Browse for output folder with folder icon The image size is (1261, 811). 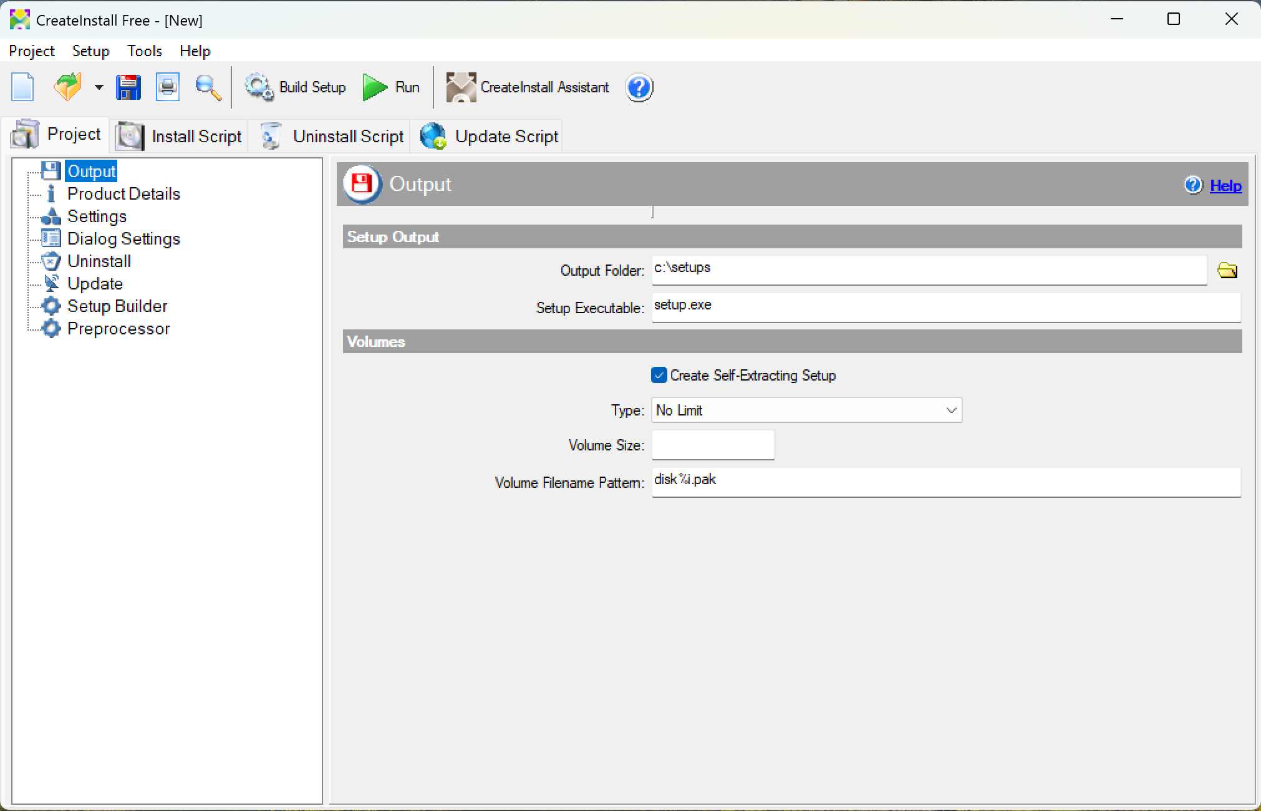(x=1227, y=270)
